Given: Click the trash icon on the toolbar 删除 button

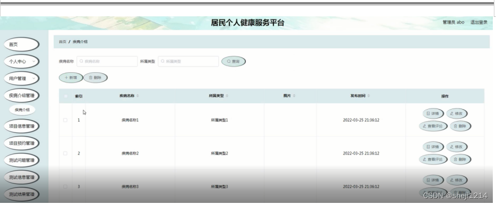Looking at the screenshot, I should click(90, 77).
